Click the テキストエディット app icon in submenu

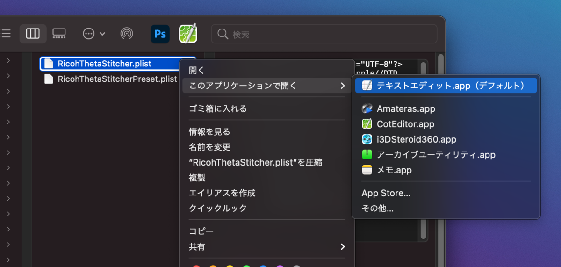[367, 86]
